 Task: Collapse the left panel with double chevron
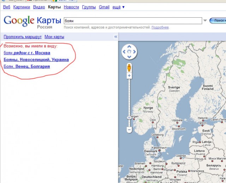coord(115,37)
